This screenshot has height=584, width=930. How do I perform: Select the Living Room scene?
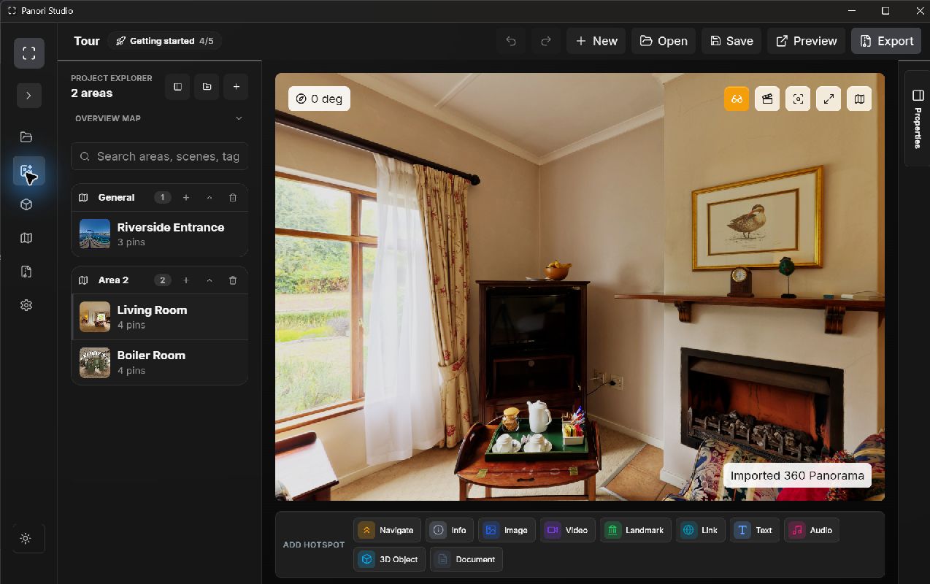click(x=159, y=317)
